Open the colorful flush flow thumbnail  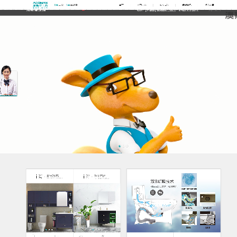click(x=189, y=199)
